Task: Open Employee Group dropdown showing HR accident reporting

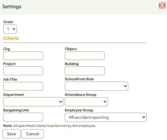Action: [x=106, y=117]
